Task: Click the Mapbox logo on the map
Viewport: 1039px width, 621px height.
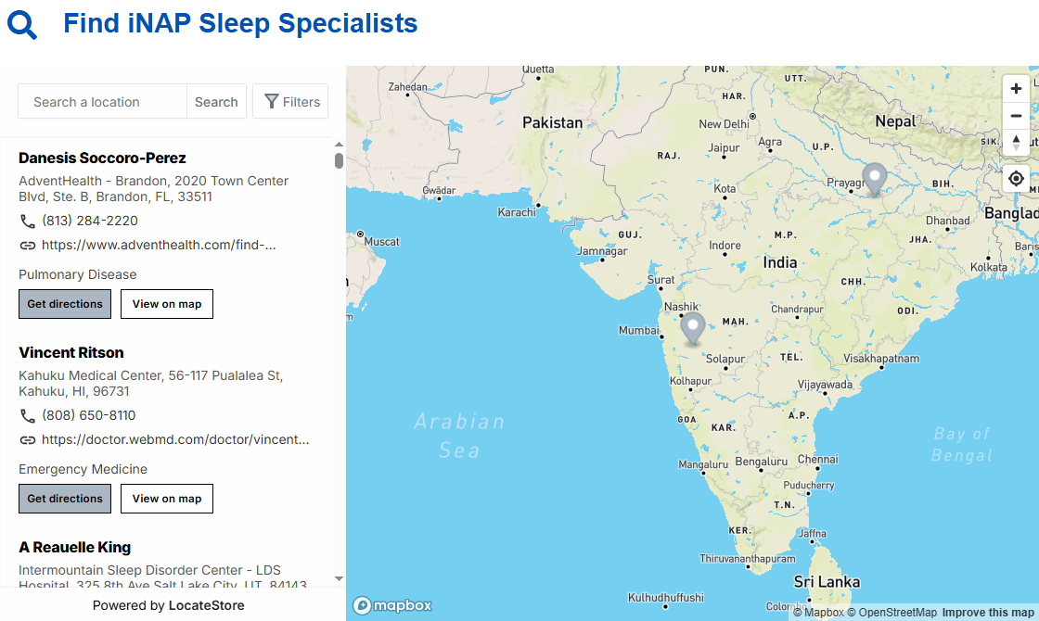Action: click(393, 605)
